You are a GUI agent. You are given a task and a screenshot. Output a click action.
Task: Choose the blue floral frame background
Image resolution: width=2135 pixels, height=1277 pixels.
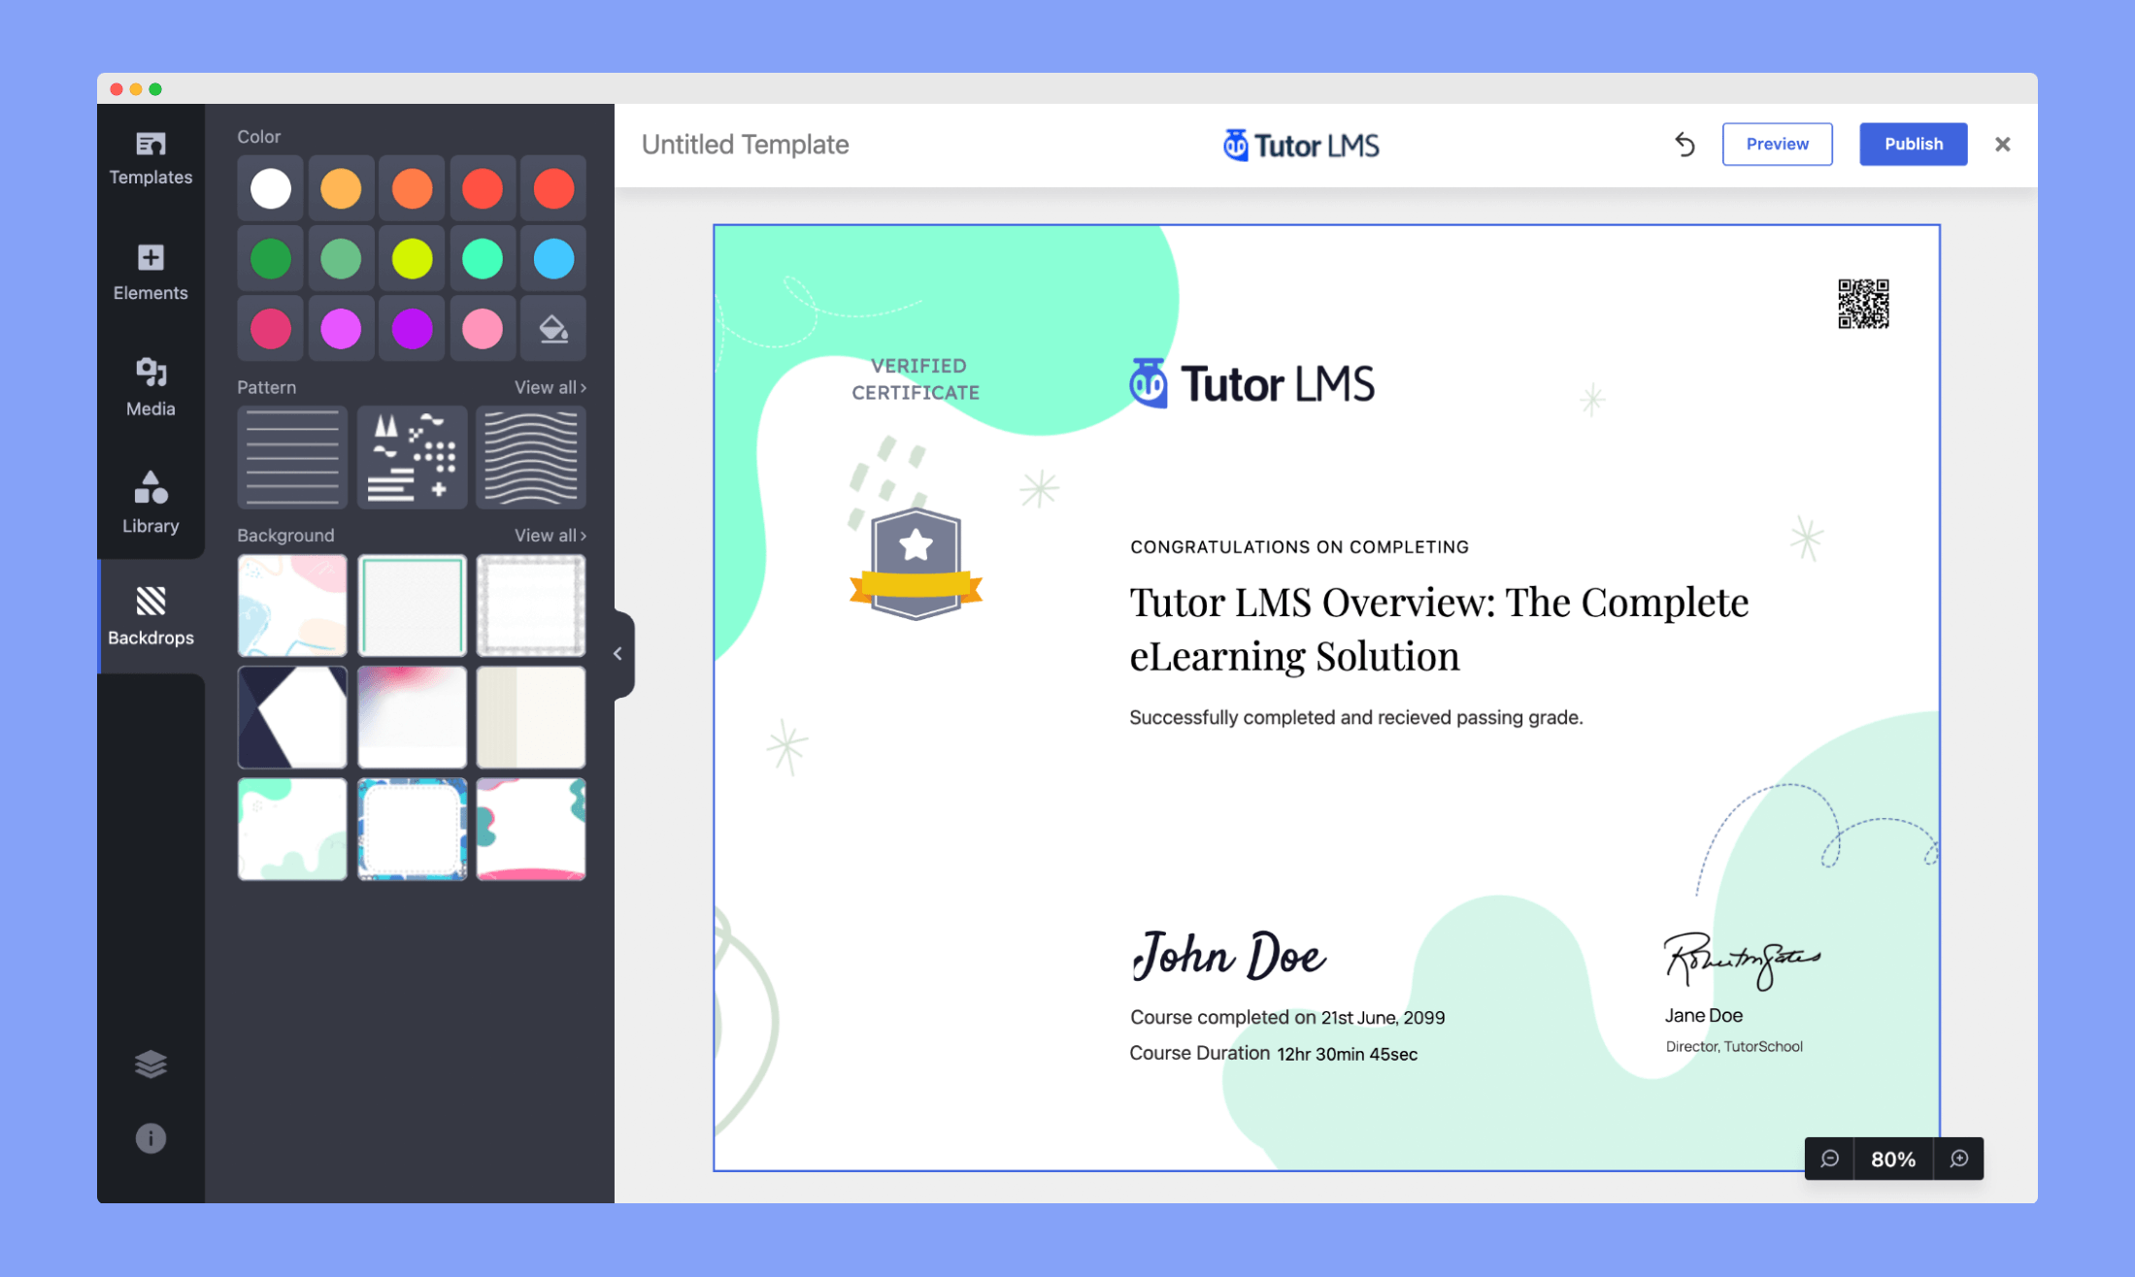pos(412,829)
